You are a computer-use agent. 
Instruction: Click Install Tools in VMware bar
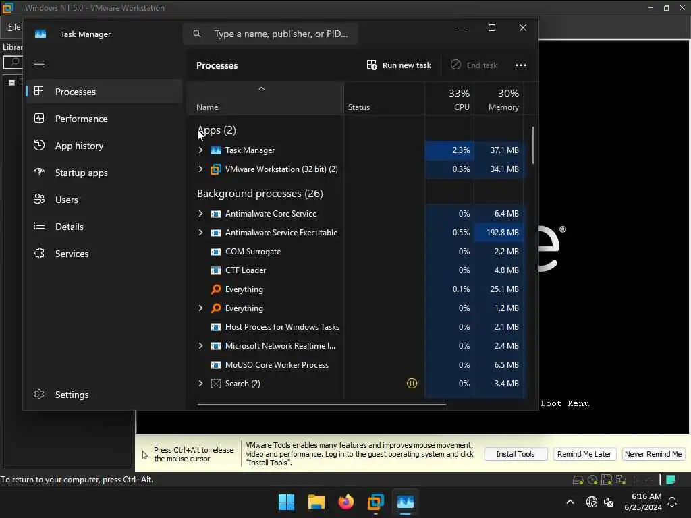pos(516,454)
